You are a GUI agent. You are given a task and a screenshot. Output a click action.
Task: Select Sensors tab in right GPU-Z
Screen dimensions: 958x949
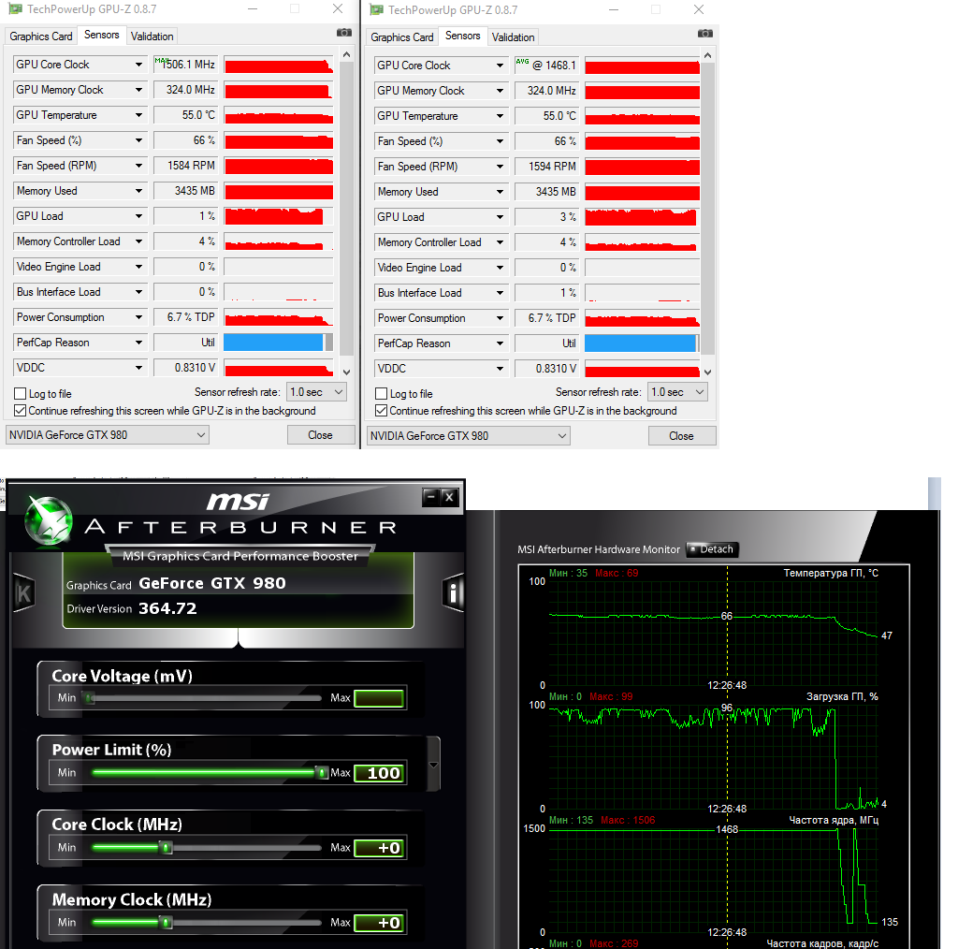pos(462,36)
